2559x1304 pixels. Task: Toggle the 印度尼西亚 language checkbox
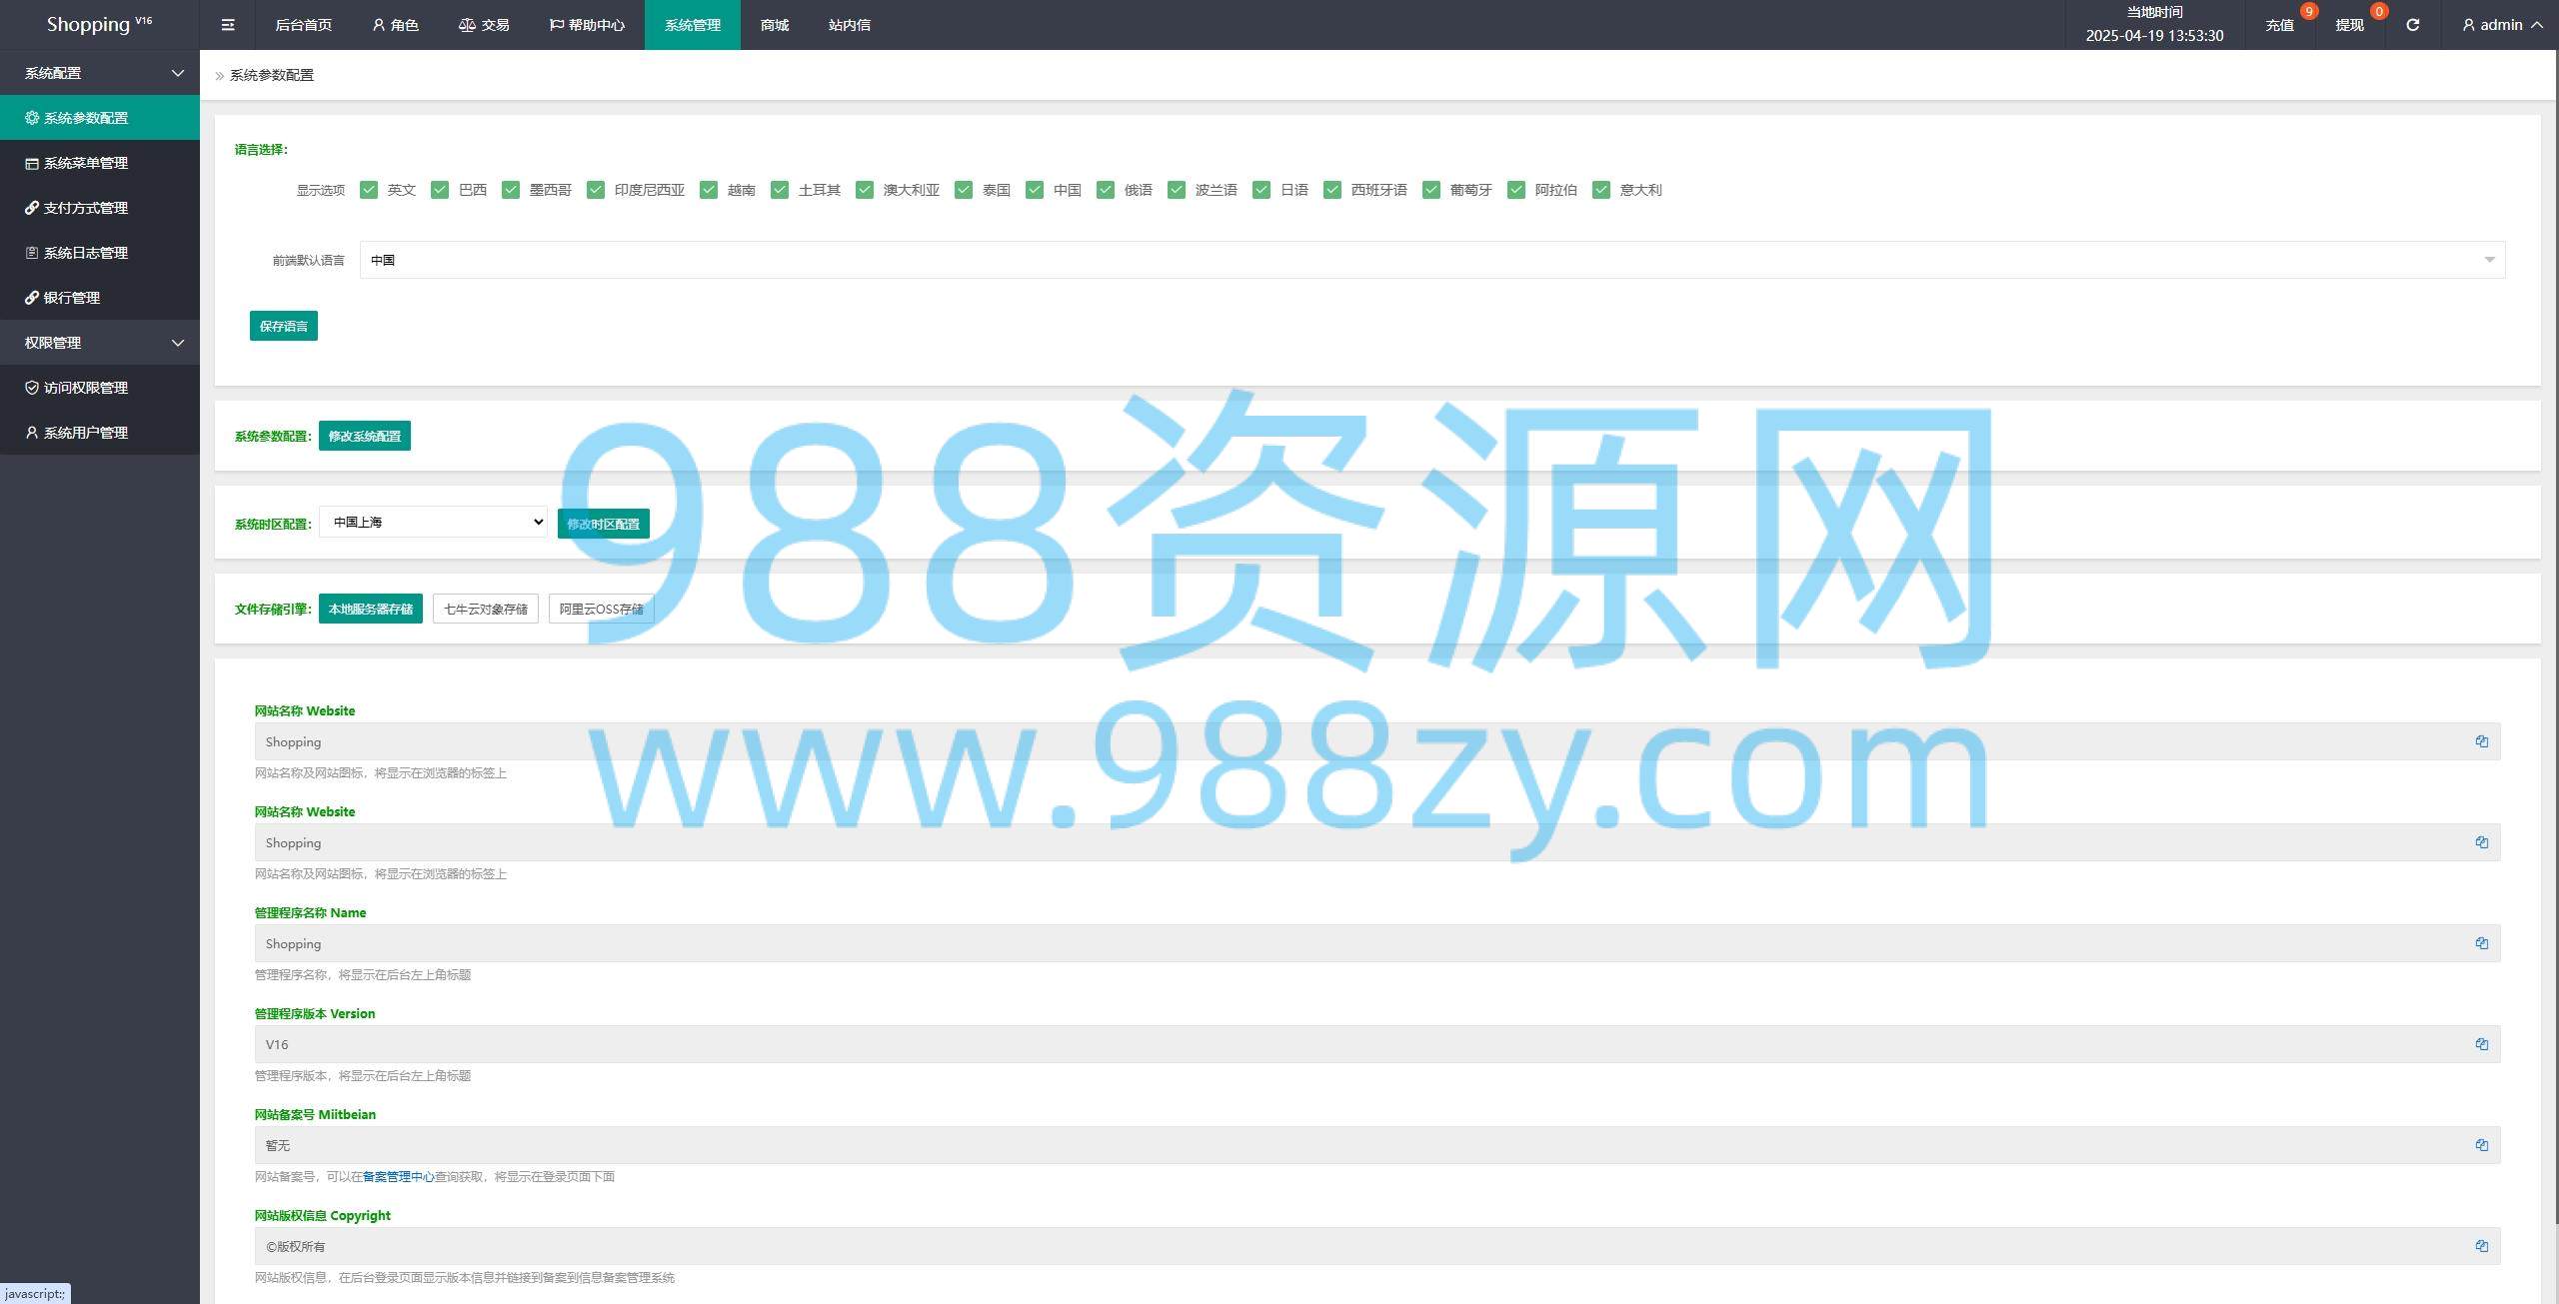[x=596, y=190]
